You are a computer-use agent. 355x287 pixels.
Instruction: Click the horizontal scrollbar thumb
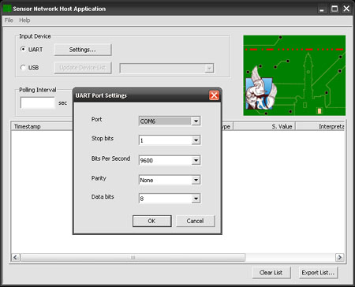point(133,257)
